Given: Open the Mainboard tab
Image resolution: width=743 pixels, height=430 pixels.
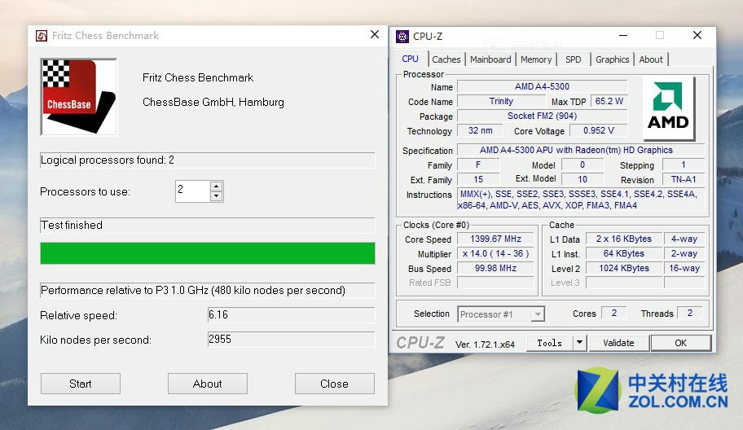Looking at the screenshot, I should (490, 59).
